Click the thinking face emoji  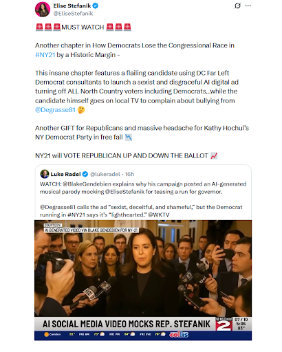click(x=81, y=110)
